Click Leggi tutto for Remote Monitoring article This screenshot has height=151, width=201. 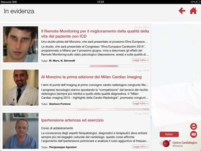(140, 60)
